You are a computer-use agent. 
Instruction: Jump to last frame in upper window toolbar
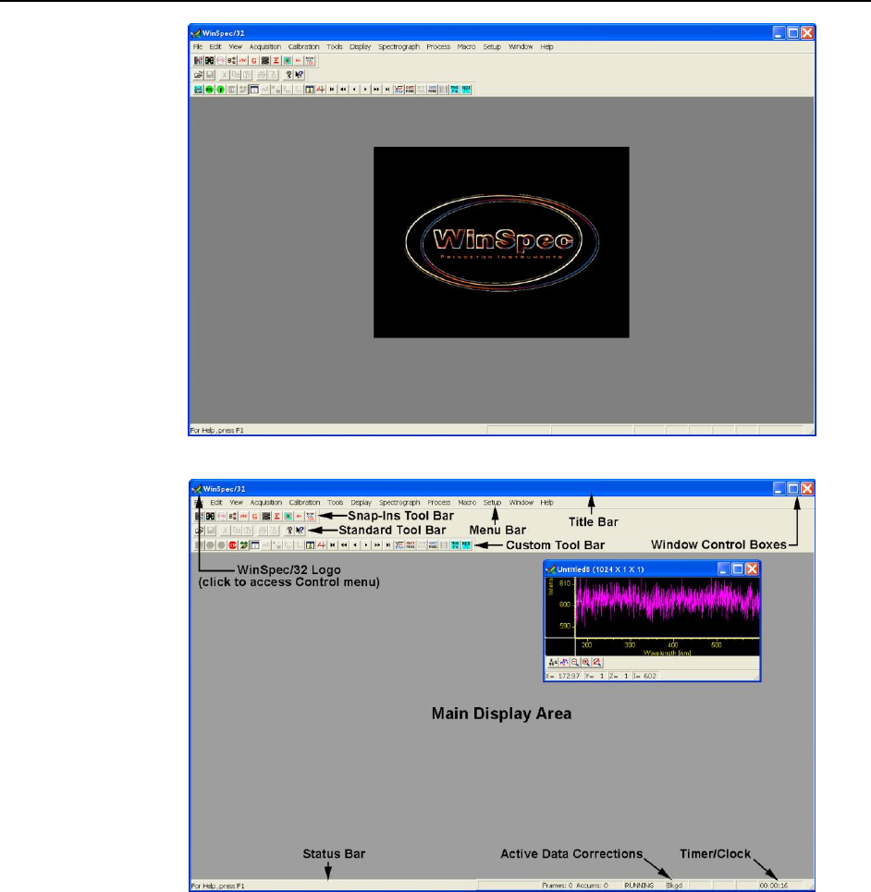point(387,90)
